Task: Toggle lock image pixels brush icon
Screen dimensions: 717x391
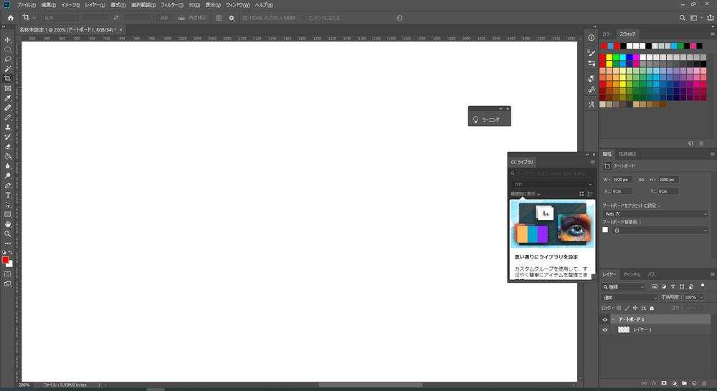Action: 627,309
